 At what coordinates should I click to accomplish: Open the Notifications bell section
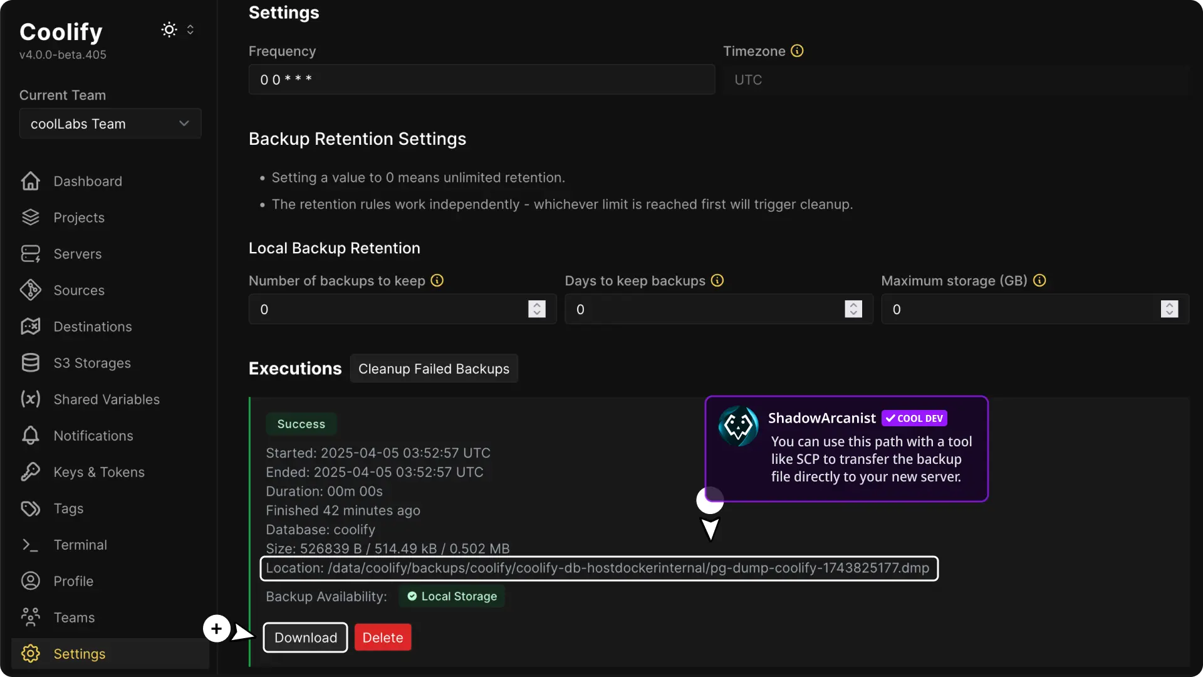tap(93, 436)
